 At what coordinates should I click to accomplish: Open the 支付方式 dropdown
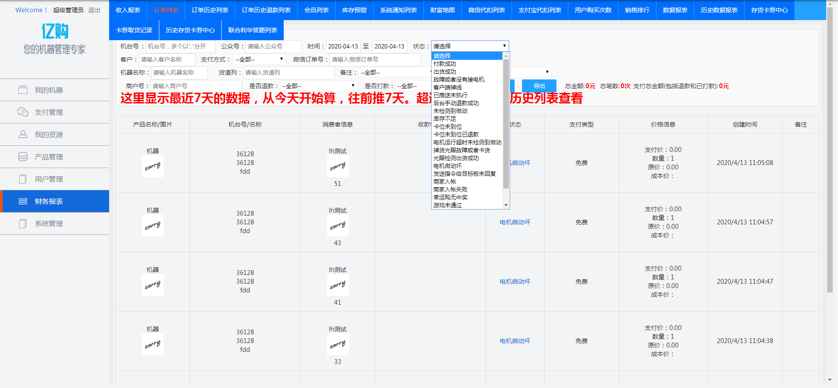tap(259, 59)
